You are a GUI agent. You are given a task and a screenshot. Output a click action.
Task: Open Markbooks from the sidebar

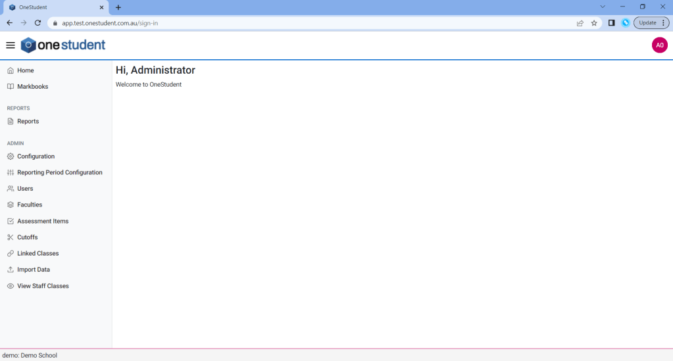pyautogui.click(x=32, y=87)
